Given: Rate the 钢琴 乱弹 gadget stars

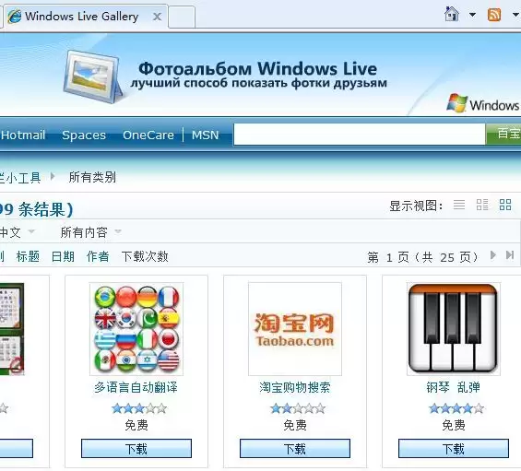Looking at the screenshot, I should coord(456,408).
